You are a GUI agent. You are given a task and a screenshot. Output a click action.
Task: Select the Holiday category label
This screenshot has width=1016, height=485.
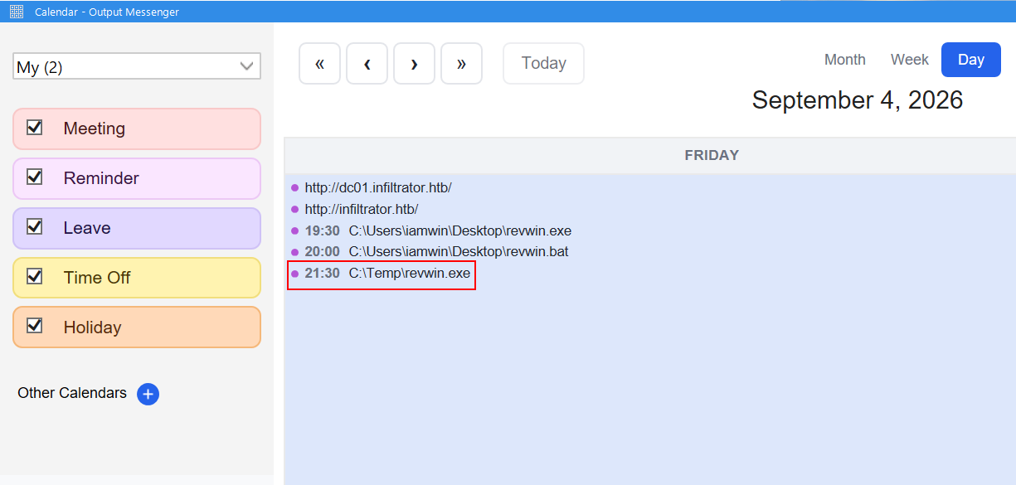point(92,327)
